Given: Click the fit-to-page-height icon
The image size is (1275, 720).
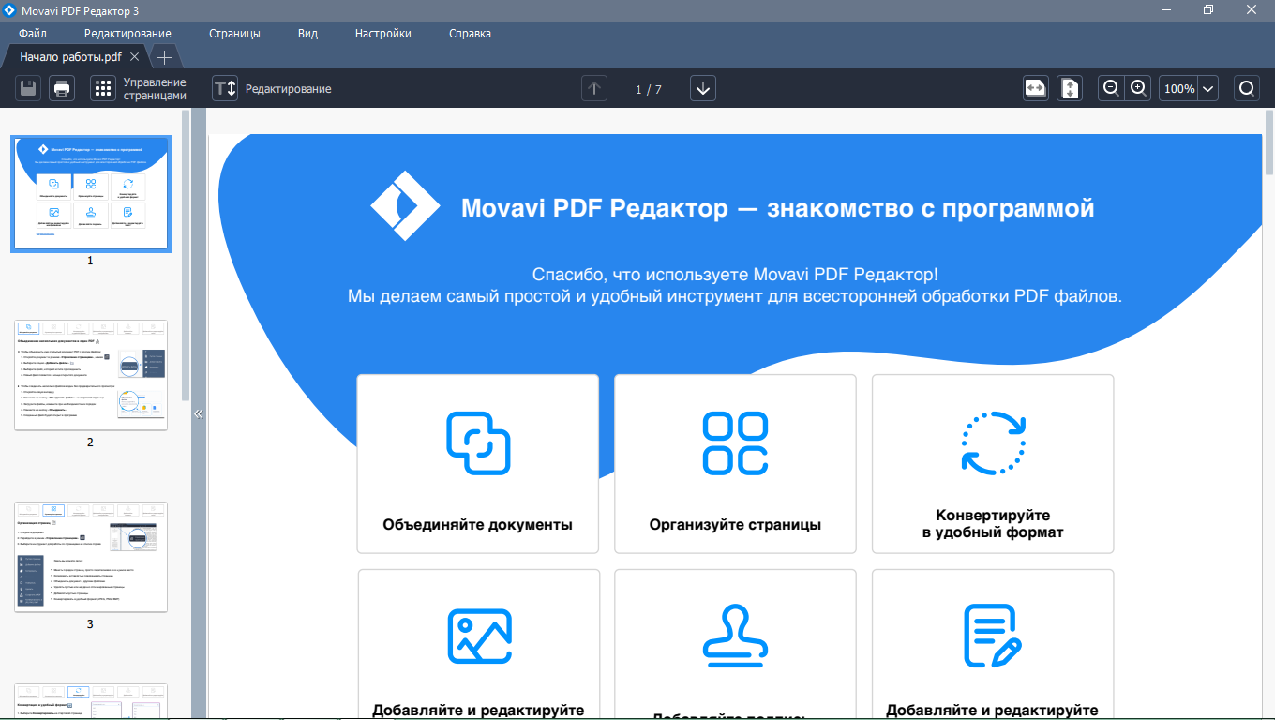Looking at the screenshot, I should (1070, 88).
